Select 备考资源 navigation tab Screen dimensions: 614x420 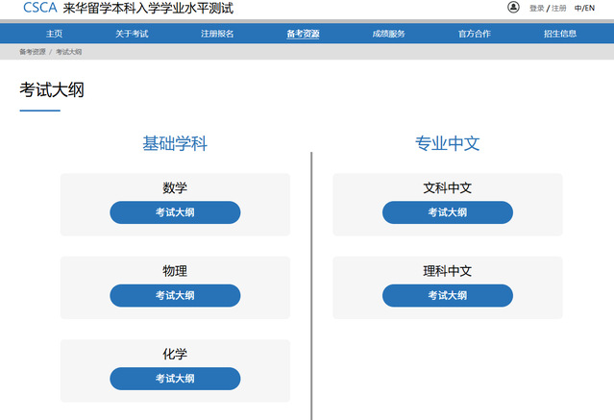303,34
